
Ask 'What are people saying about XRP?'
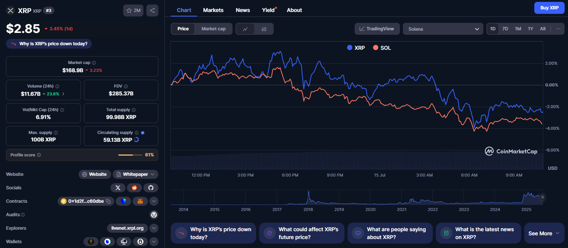390,233
